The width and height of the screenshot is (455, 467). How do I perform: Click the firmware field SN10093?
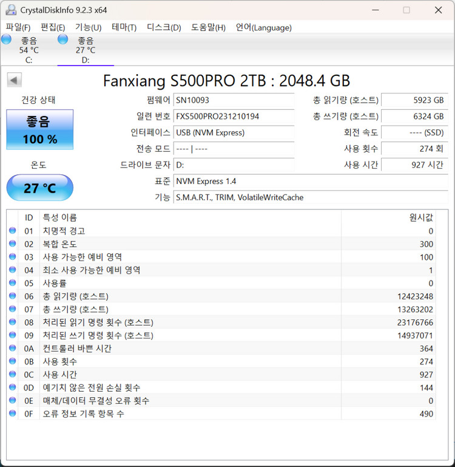pos(234,100)
